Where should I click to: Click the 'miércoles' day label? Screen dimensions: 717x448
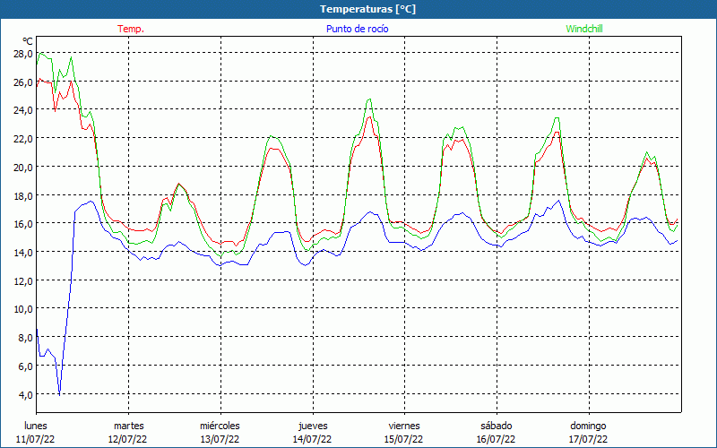[220, 426]
